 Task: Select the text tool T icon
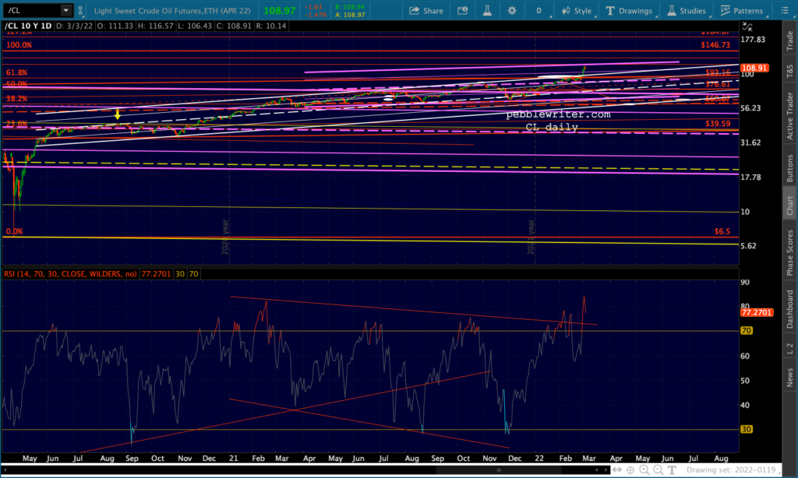coord(670,470)
